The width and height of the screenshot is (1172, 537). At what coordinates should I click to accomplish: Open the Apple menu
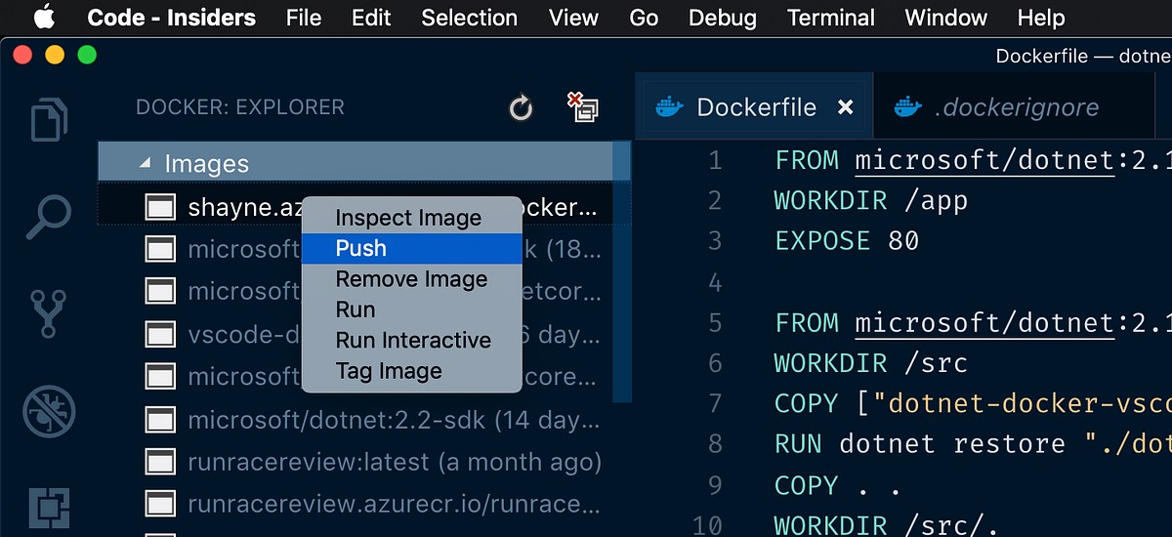click(46, 17)
